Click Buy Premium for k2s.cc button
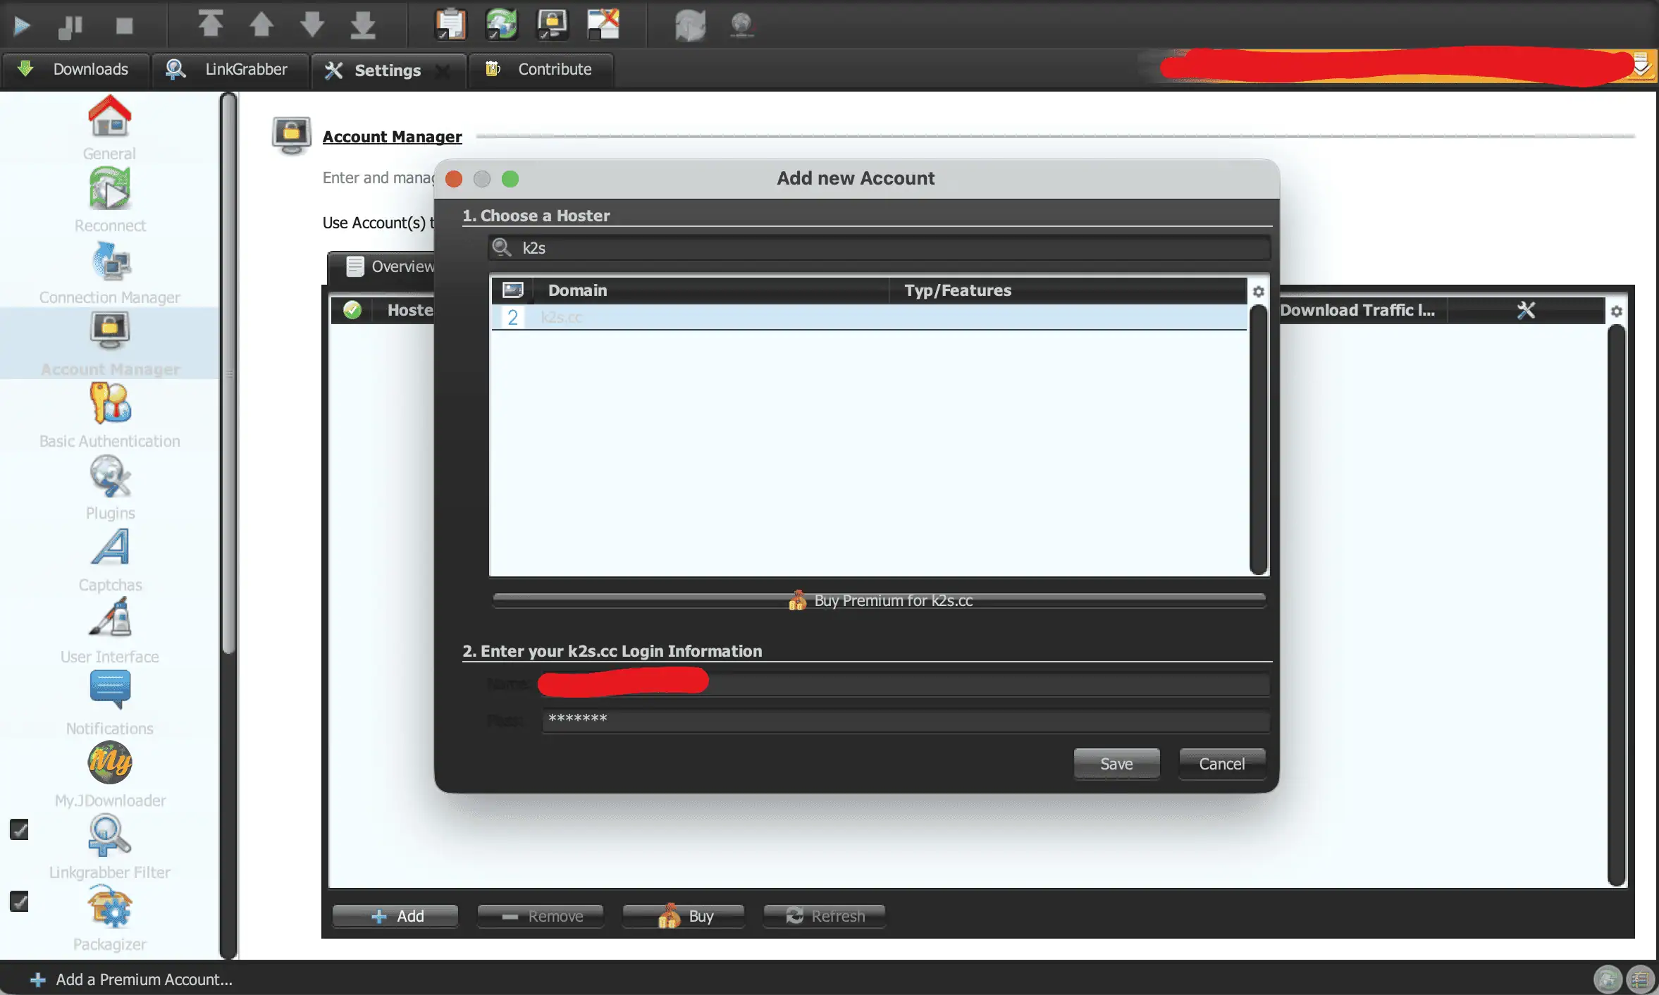 (879, 600)
